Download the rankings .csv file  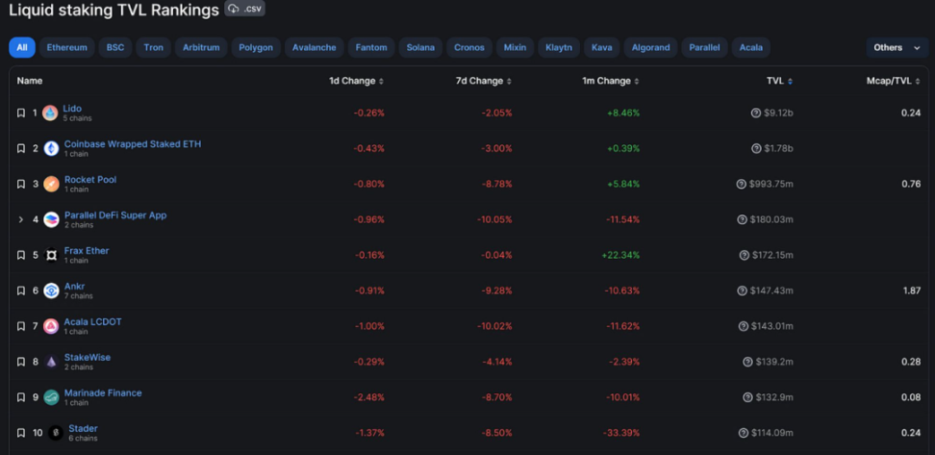coord(244,9)
